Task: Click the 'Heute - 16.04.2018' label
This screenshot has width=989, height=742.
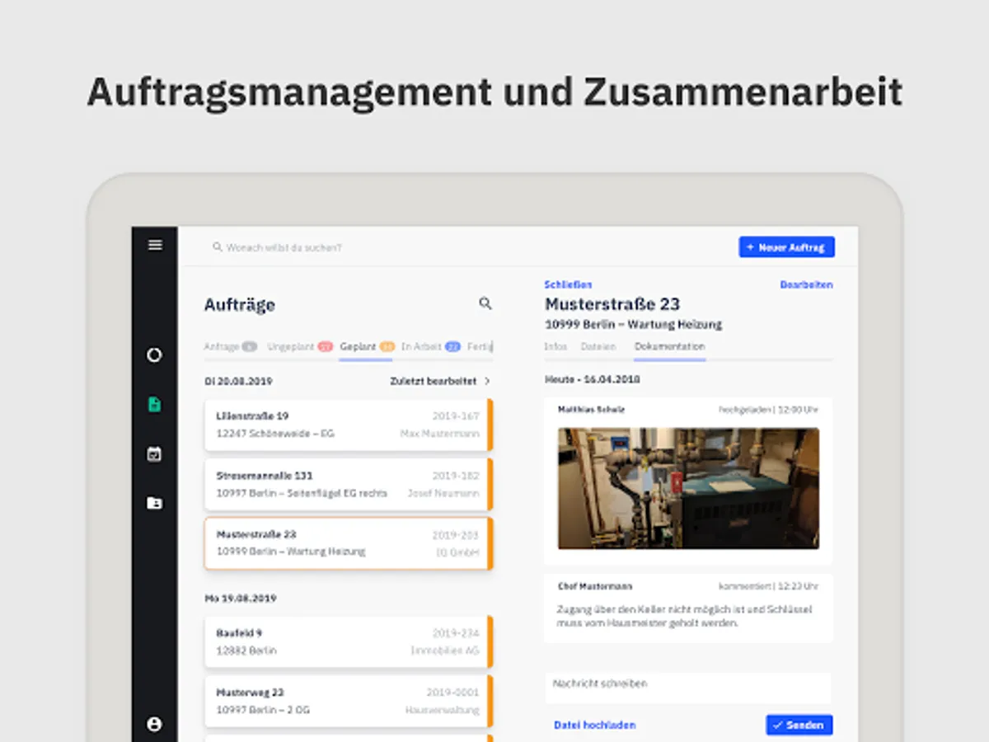Action: (593, 380)
